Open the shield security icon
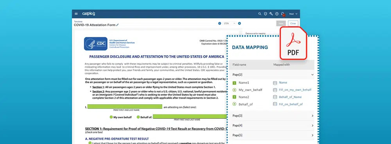 [x=265, y=14]
